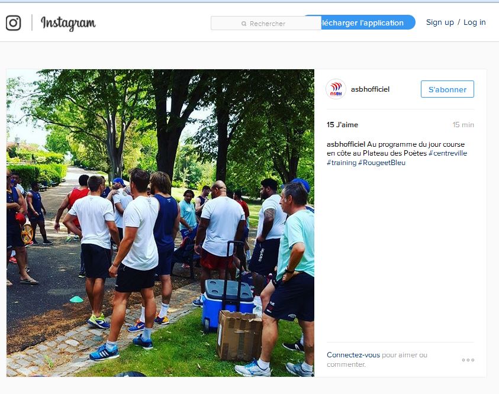Image resolution: width=499 pixels, height=394 pixels.
Task: Open the asbhofficiel profile avatar
Action: pyautogui.click(x=336, y=89)
